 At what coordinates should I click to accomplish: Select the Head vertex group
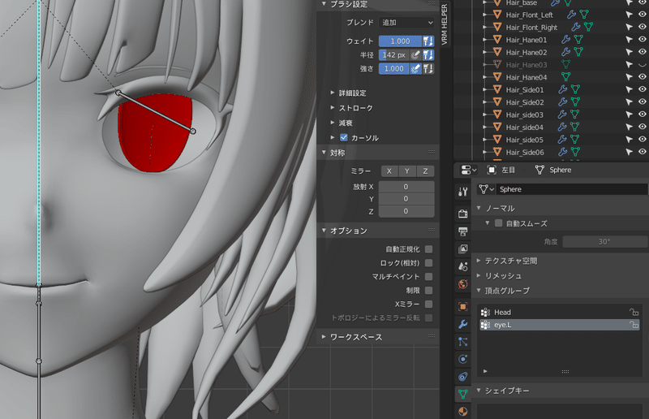click(558, 313)
